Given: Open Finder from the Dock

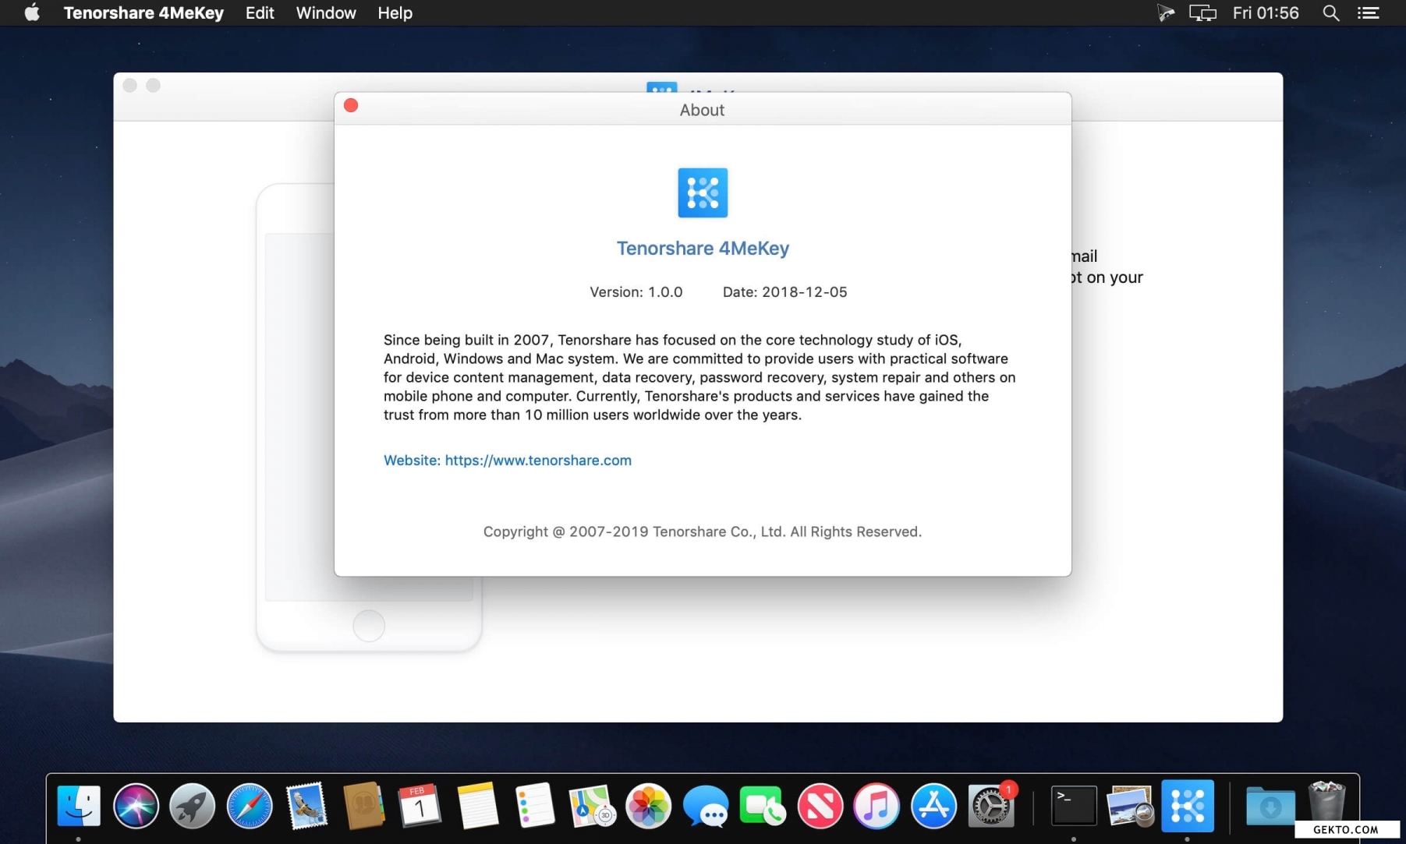Looking at the screenshot, I should (x=79, y=805).
